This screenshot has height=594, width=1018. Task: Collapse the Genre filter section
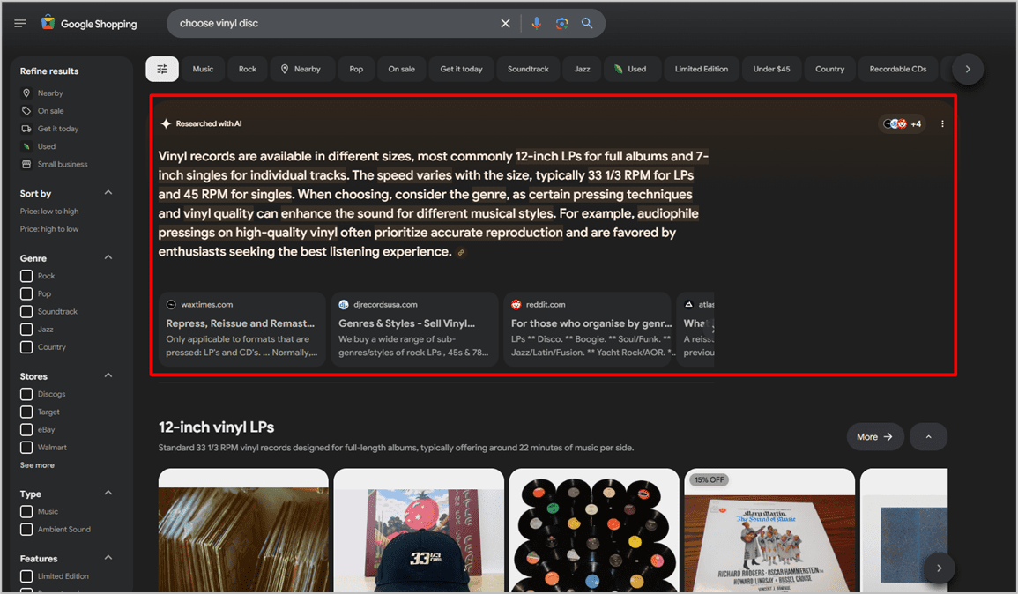click(x=108, y=257)
